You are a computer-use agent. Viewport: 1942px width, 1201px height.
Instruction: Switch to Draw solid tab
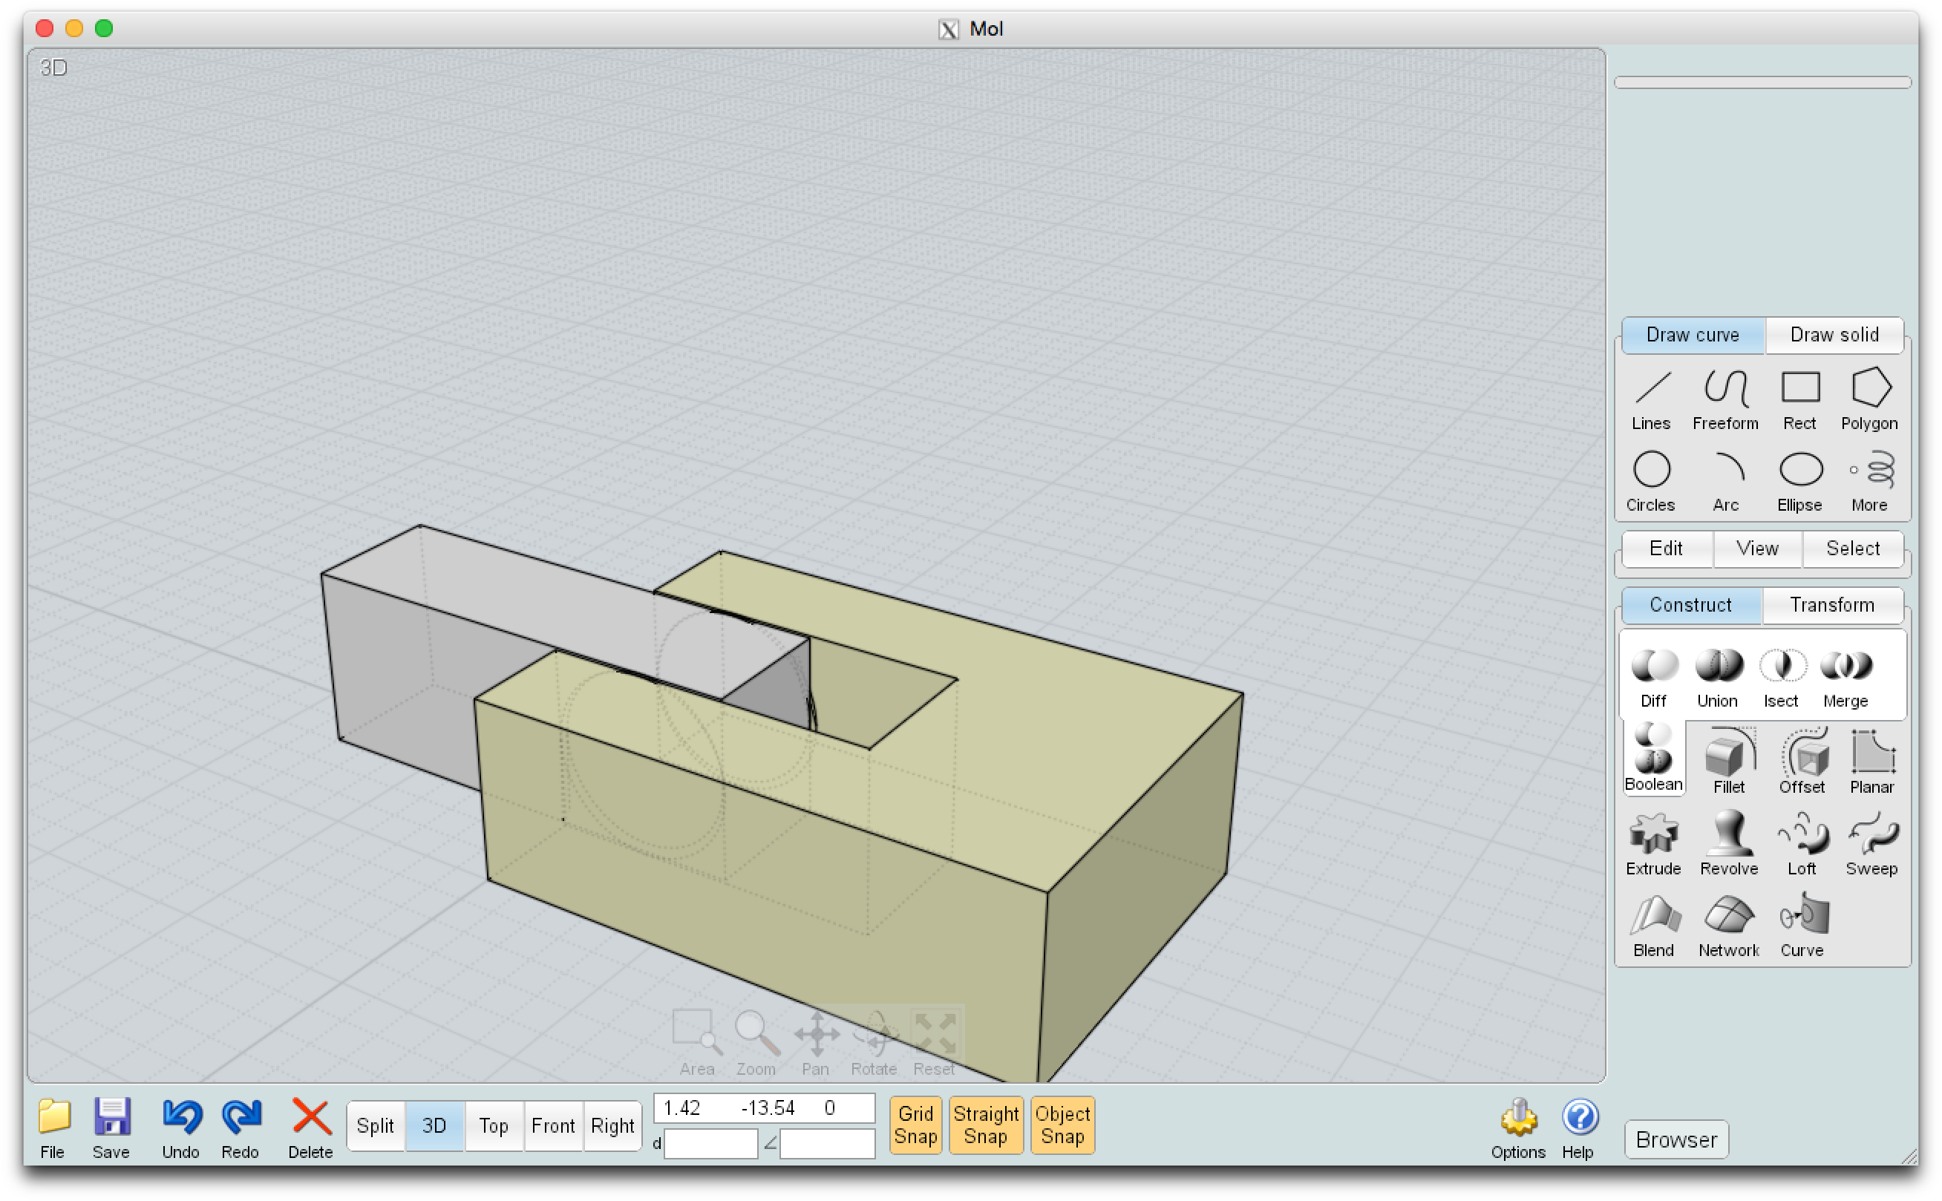pos(1834,335)
